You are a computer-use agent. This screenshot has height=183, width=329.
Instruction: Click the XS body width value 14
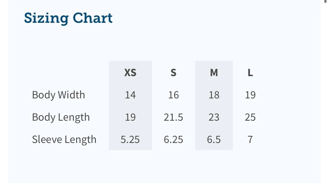pos(130,95)
